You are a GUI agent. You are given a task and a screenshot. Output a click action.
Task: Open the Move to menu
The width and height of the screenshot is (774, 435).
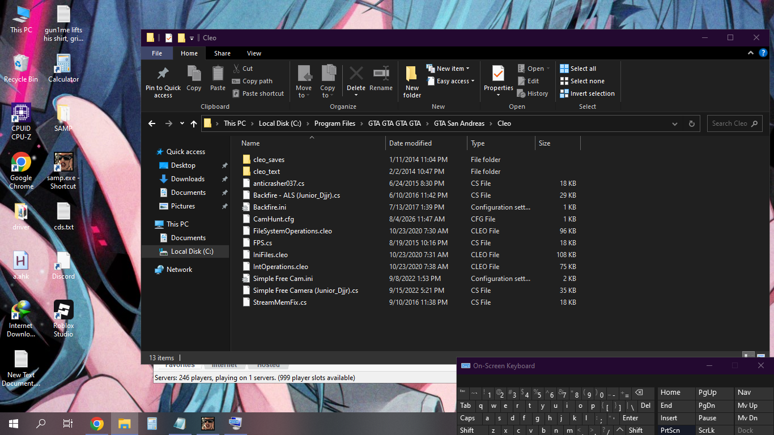[304, 82]
